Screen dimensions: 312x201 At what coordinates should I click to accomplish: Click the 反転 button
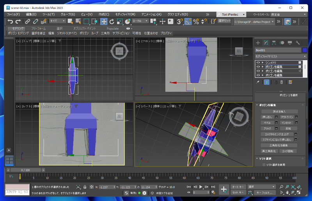[288, 128]
